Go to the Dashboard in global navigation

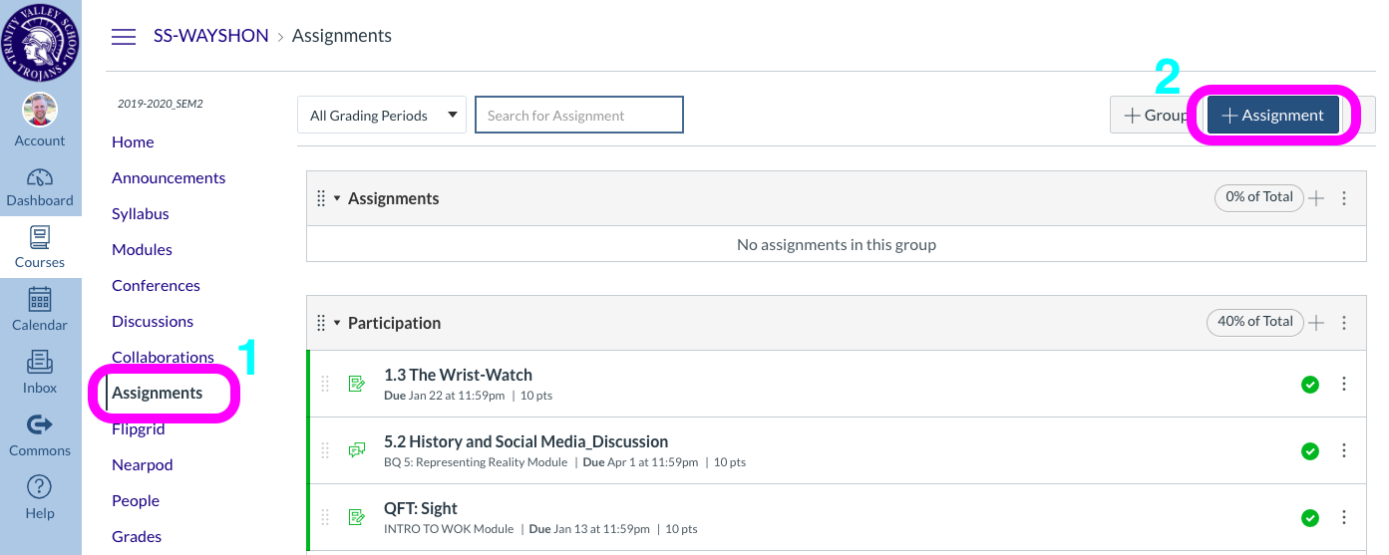[40, 187]
